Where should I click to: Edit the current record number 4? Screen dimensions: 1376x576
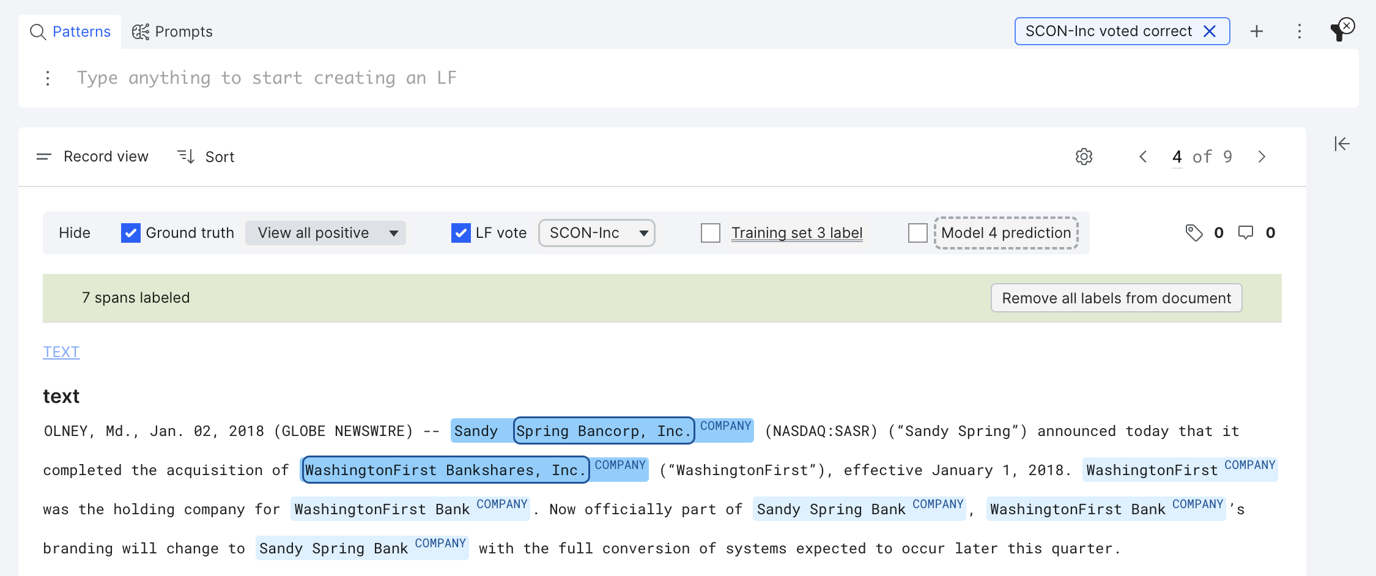[x=1177, y=157]
